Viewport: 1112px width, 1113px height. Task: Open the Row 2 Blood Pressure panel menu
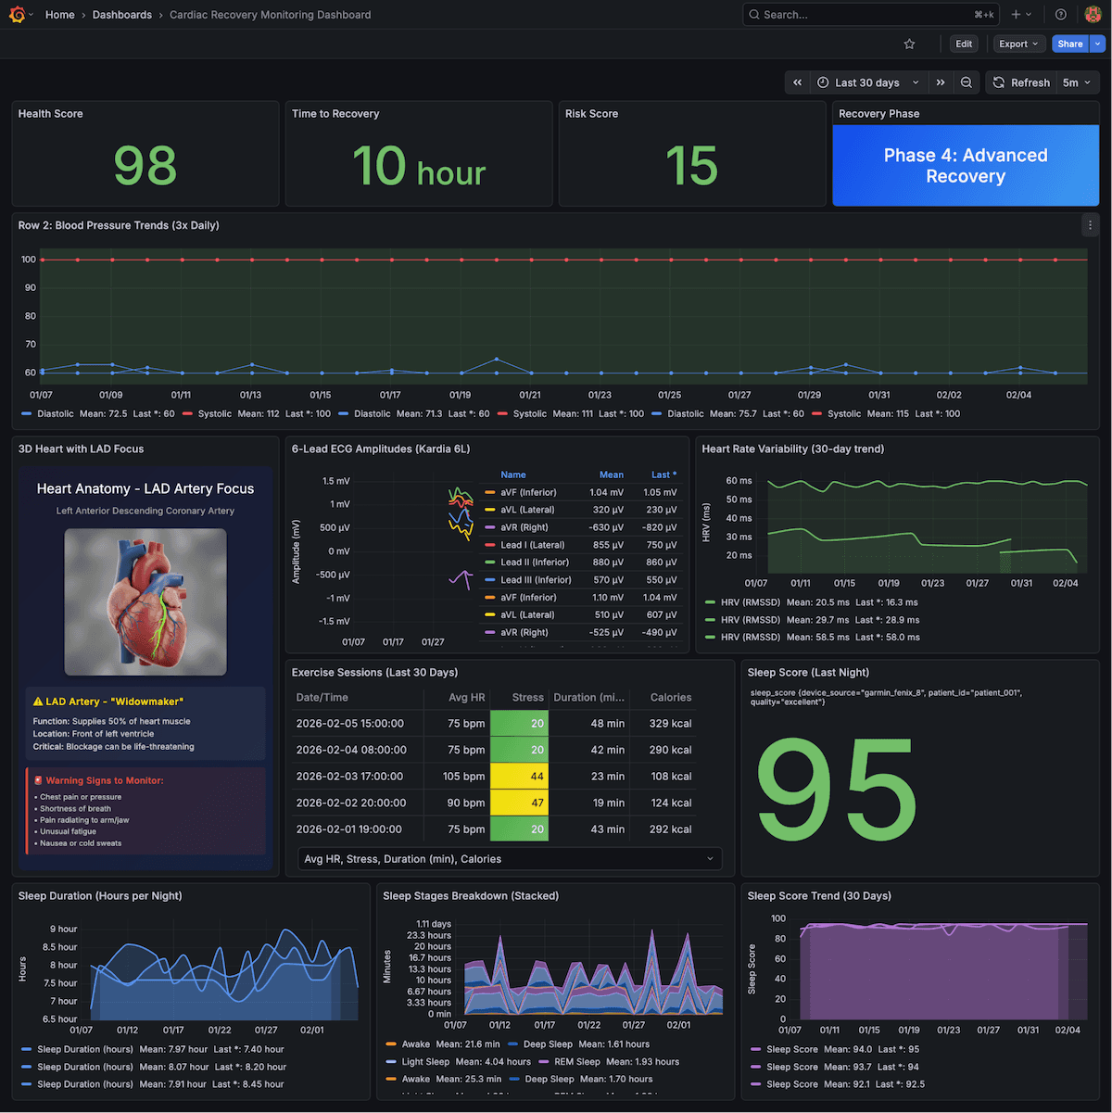click(x=1090, y=224)
